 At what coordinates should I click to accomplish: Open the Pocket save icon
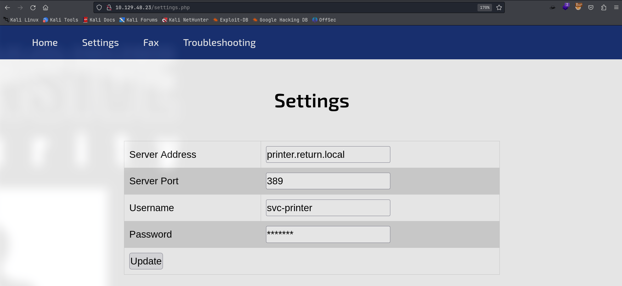coord(591,7)
